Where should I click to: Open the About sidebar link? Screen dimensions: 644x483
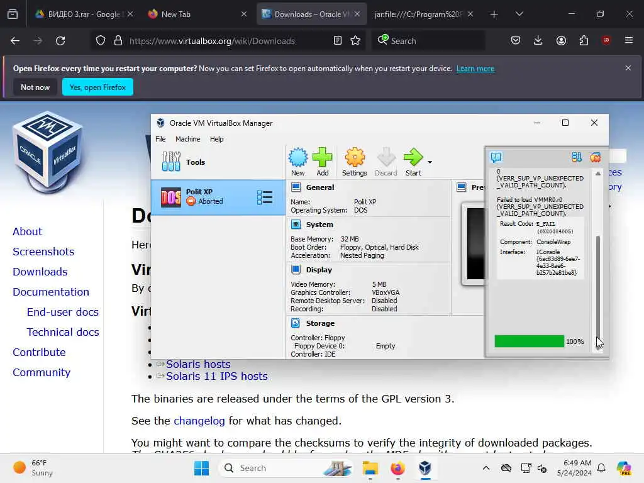(x=27, y=231)
